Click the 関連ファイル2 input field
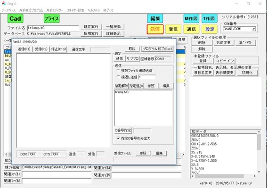 pyautogui.click(x=57, y=181)
